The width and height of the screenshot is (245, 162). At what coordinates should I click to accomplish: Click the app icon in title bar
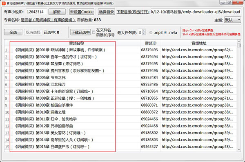[4, 3]
